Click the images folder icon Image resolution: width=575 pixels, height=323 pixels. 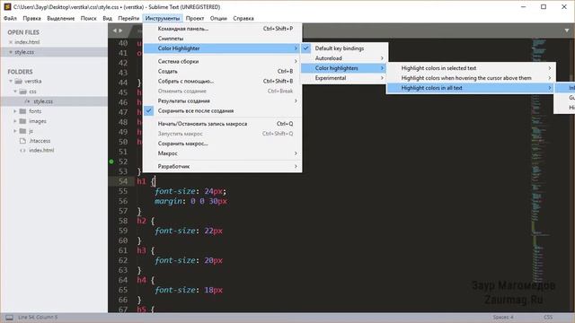pos(22,121)
